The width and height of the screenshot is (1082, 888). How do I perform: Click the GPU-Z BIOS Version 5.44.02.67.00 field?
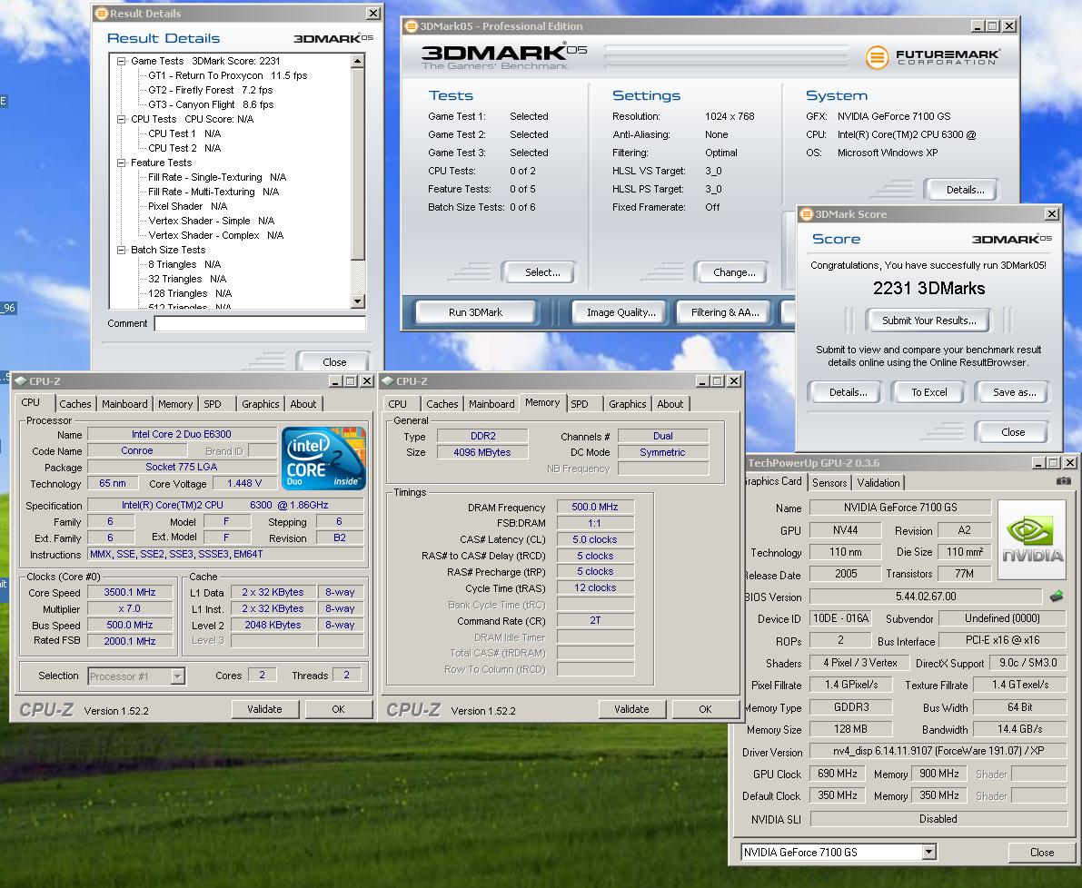(x=926, y=597)
